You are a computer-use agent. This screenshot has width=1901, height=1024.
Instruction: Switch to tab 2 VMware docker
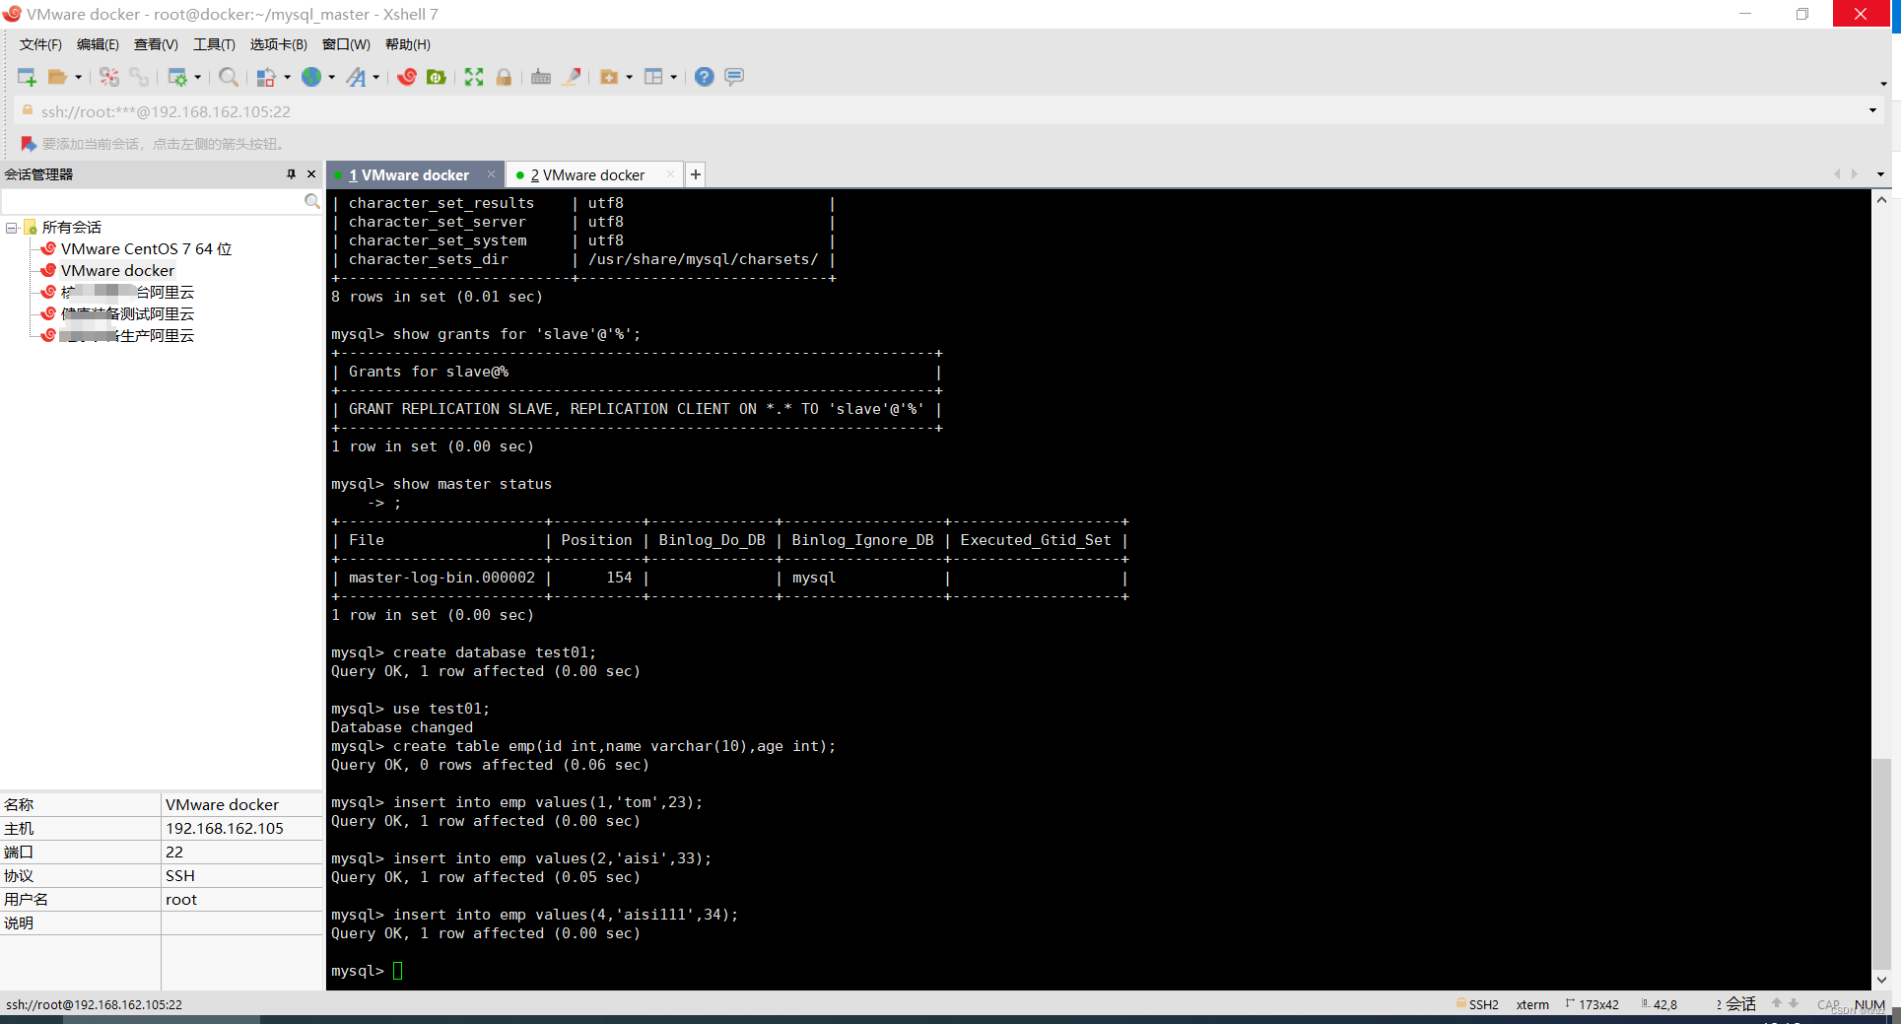588,174
